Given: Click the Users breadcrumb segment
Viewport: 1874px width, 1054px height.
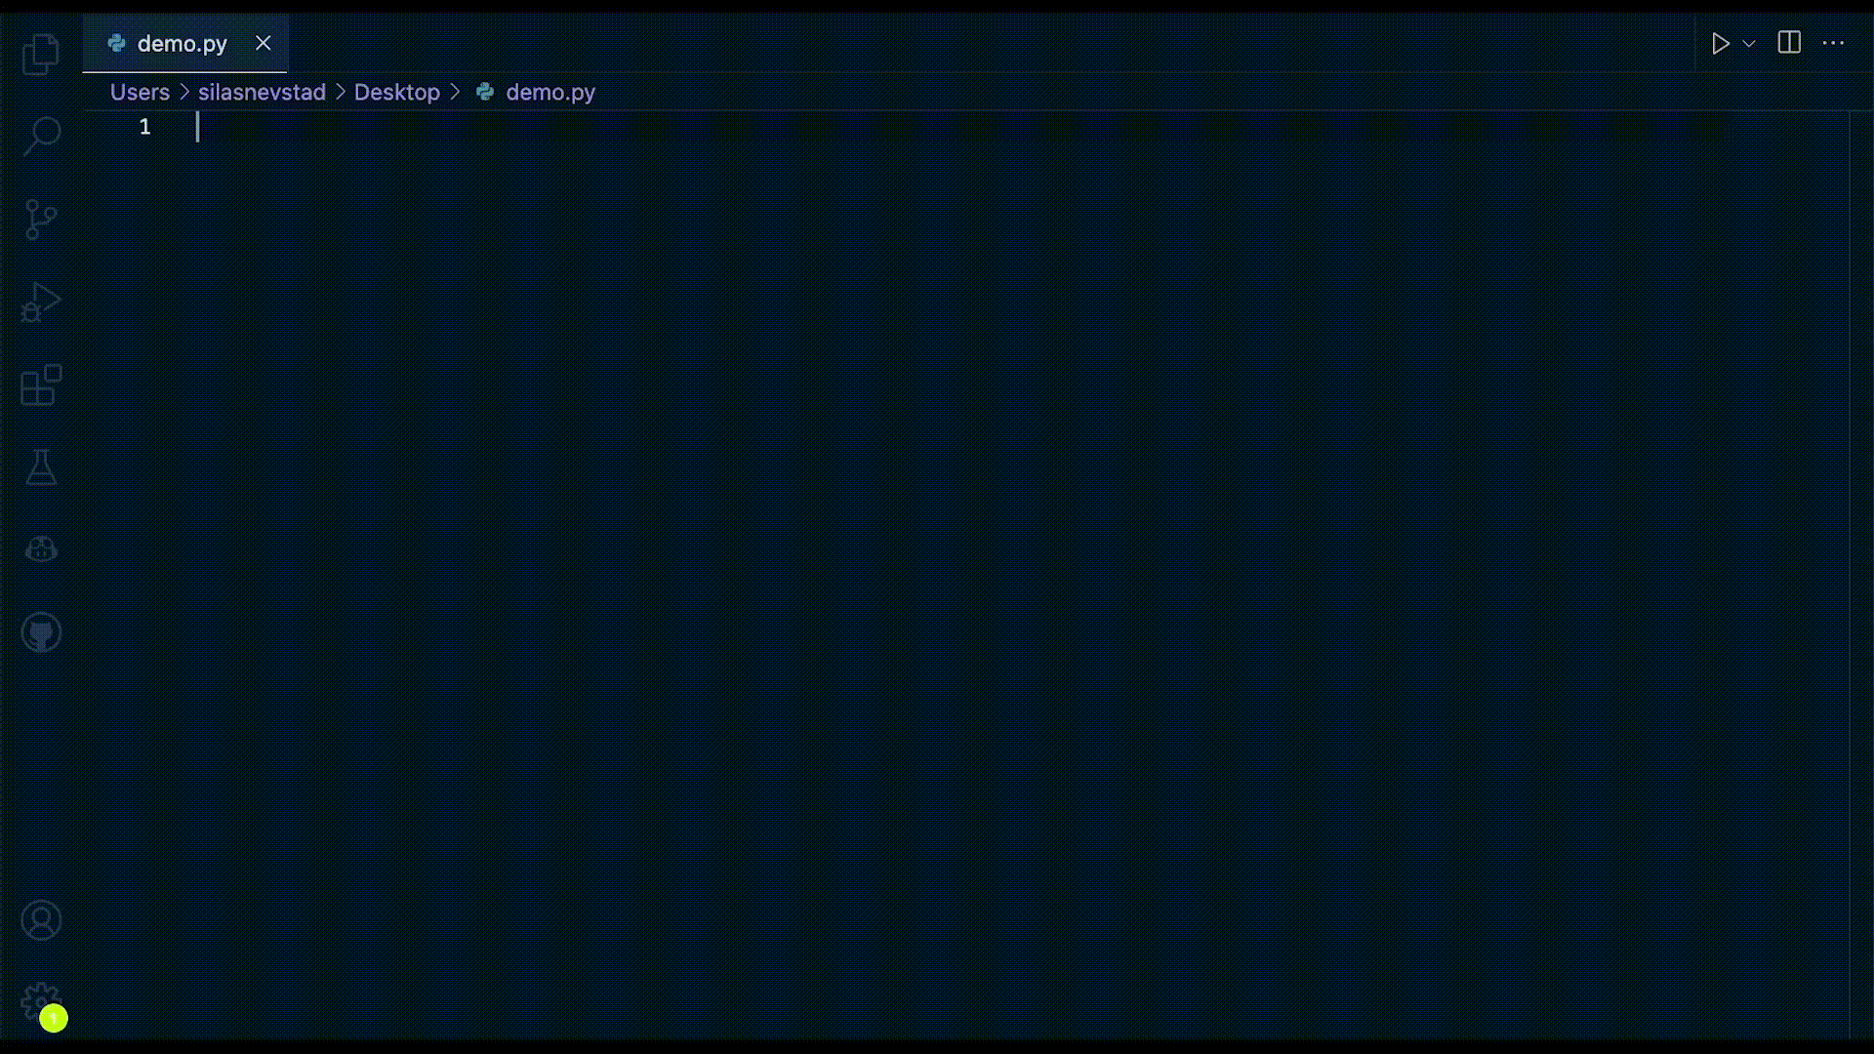Looking at the screenshot, I should click(x=140, y=92).
